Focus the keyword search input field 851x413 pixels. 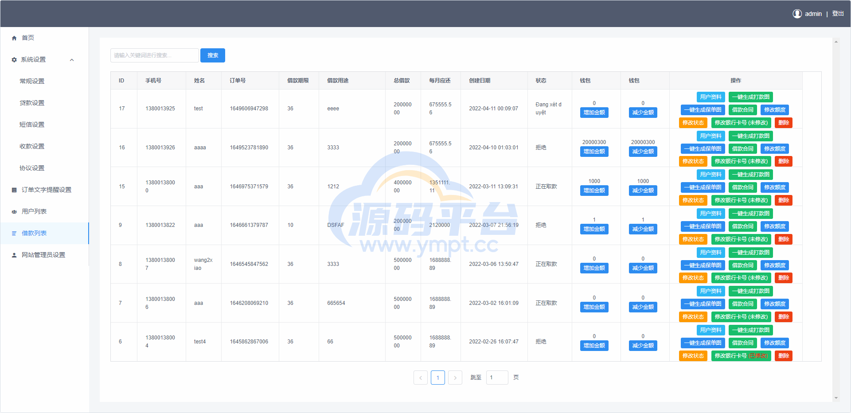154,55
